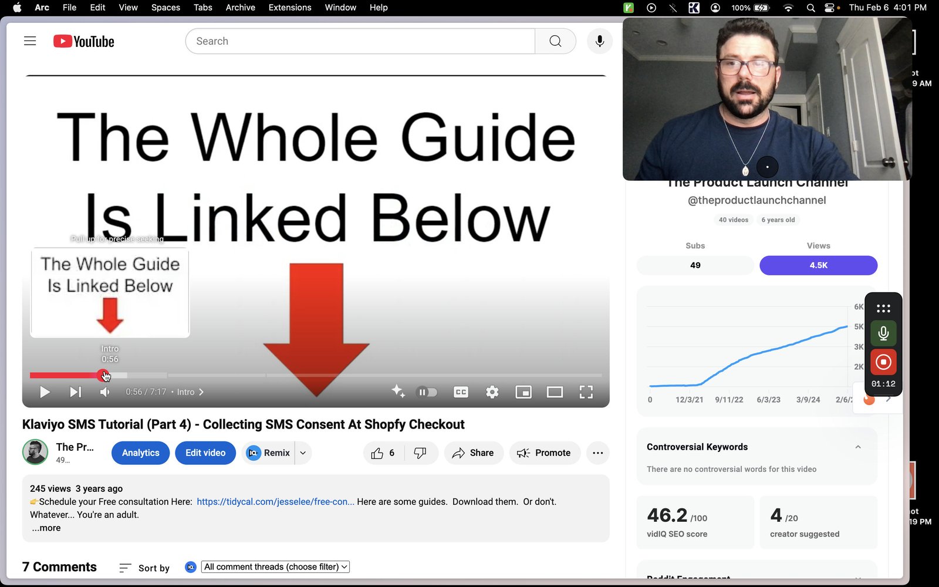The width and height of the screenshot is (939, 587).
Task: Open the Spaces menu
Action: click(x=165, y=8)
